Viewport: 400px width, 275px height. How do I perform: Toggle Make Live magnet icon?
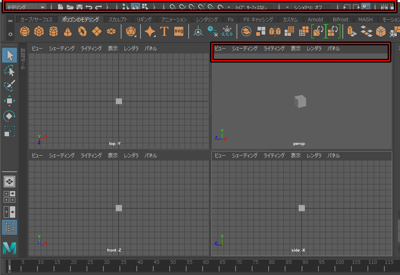point(220,7)
